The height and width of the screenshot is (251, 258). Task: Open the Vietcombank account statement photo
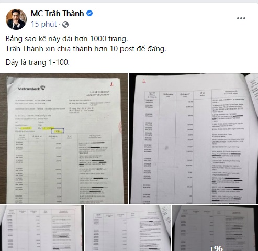click(x=64, y=138)
